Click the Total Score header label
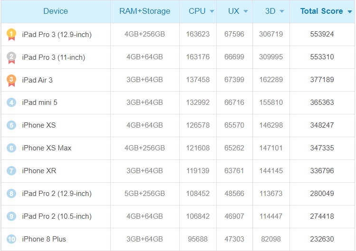This screenshot has height=251, width=356. [321, 11]
